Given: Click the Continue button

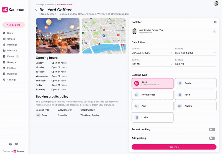Looking at the screenshot, I should pyautogui.click(x=174, y=147).
